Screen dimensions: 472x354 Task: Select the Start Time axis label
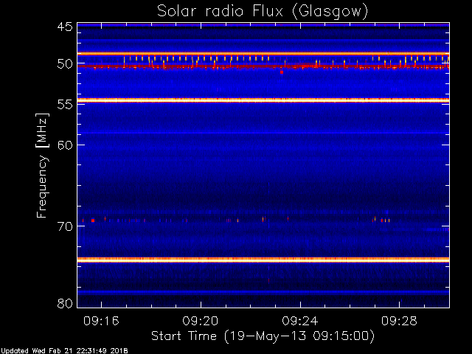263,336
